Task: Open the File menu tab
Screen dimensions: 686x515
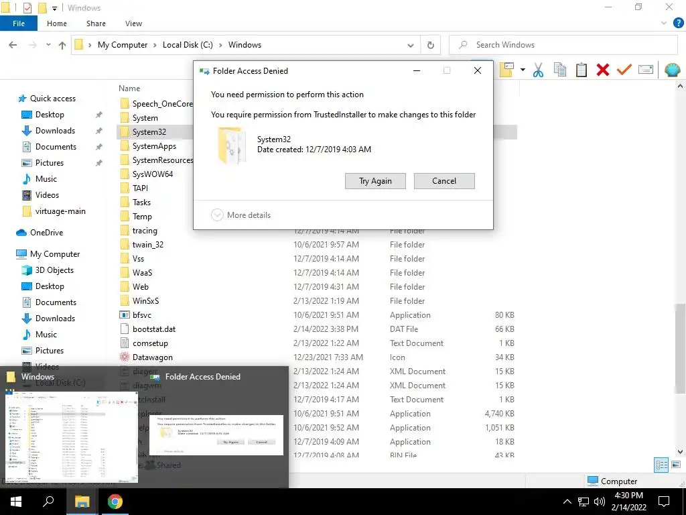Action: (x=19, y=23)
